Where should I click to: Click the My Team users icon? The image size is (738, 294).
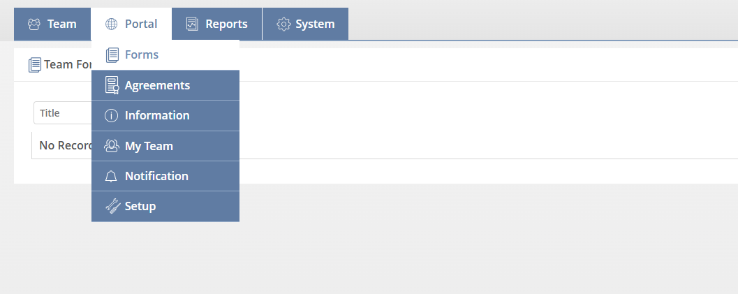tap(112, 146)
